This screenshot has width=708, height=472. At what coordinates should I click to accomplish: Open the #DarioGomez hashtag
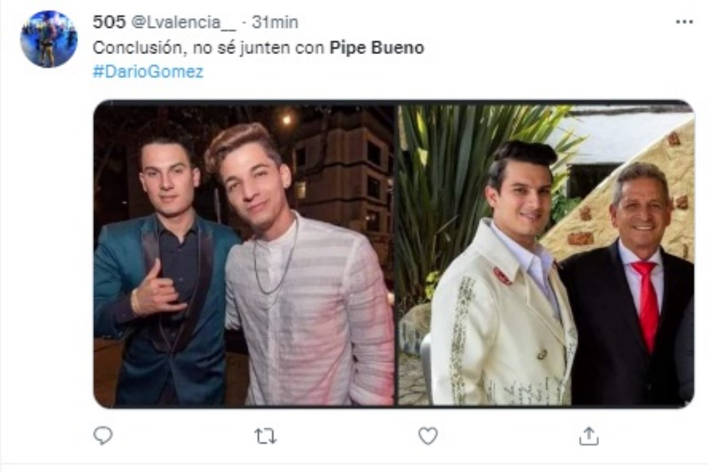pos(148,72)
